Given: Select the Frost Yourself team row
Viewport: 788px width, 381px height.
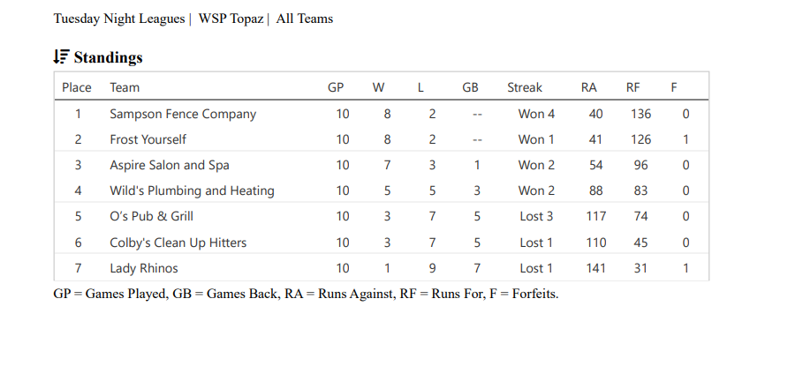Looking at the screenshot, I should pyautogui.click(x=148, y=139).
